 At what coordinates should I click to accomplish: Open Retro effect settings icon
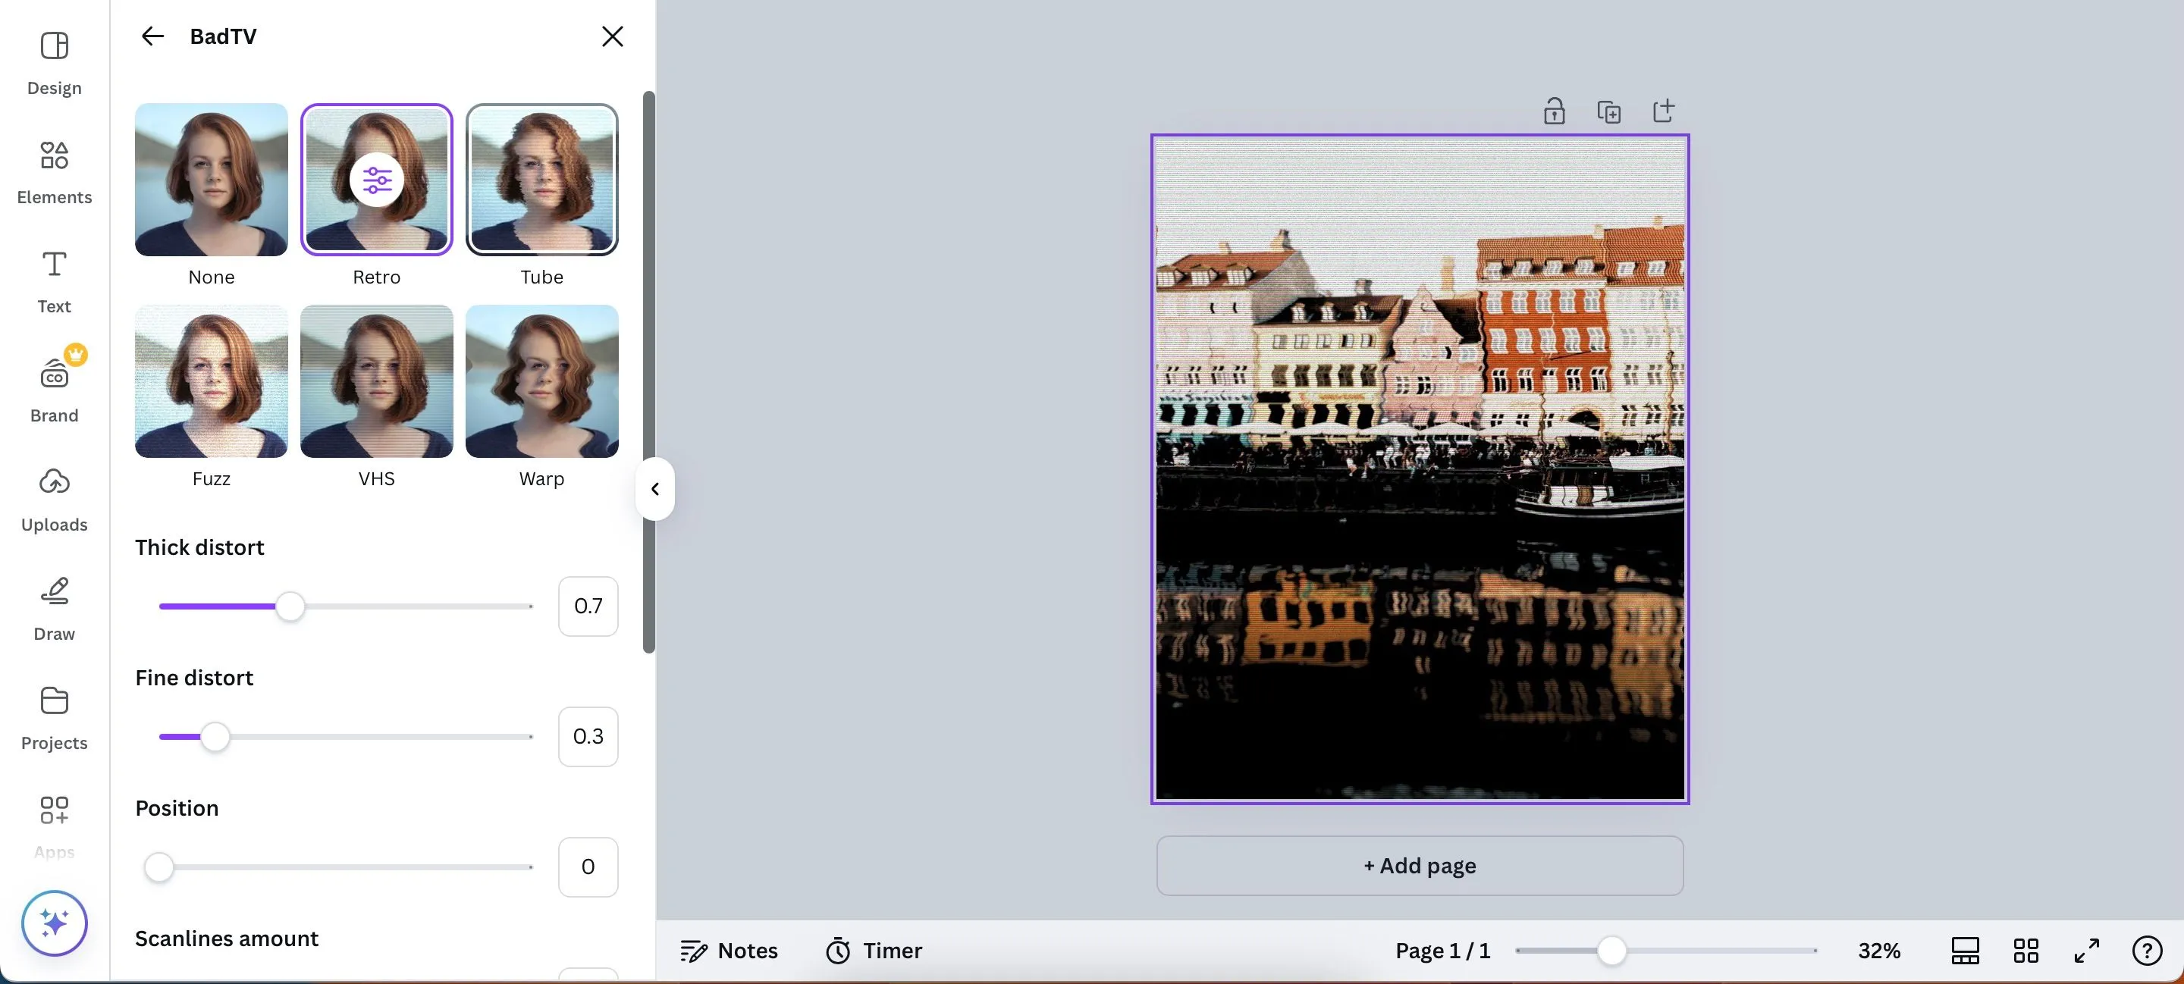[x=376, y=180]
